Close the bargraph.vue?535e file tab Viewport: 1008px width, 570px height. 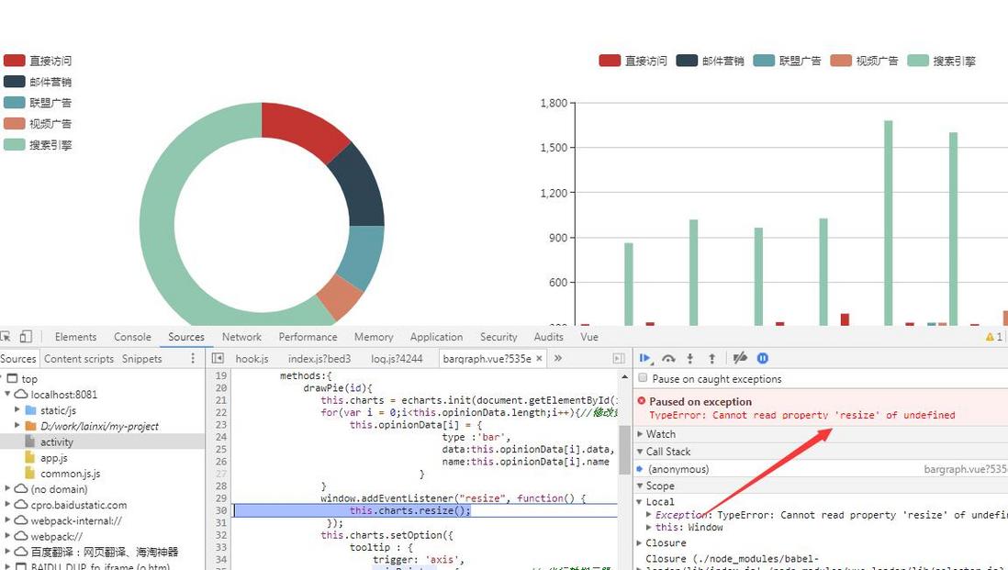[539, 358]
